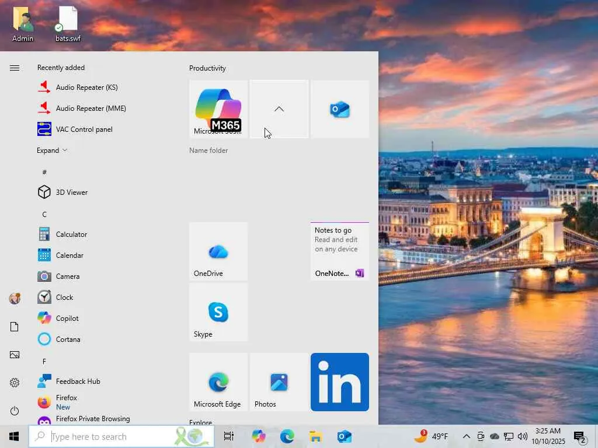Screen dimensions: 598x448
Task: Focus the taskbar search box
Action: coord(121,436)
